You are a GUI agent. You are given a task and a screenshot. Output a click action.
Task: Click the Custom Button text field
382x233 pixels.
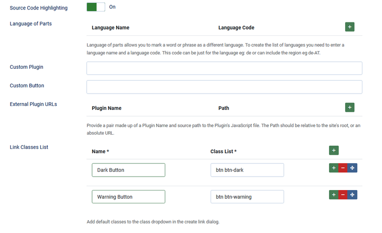pyautogui.click(x=224, y=87)
